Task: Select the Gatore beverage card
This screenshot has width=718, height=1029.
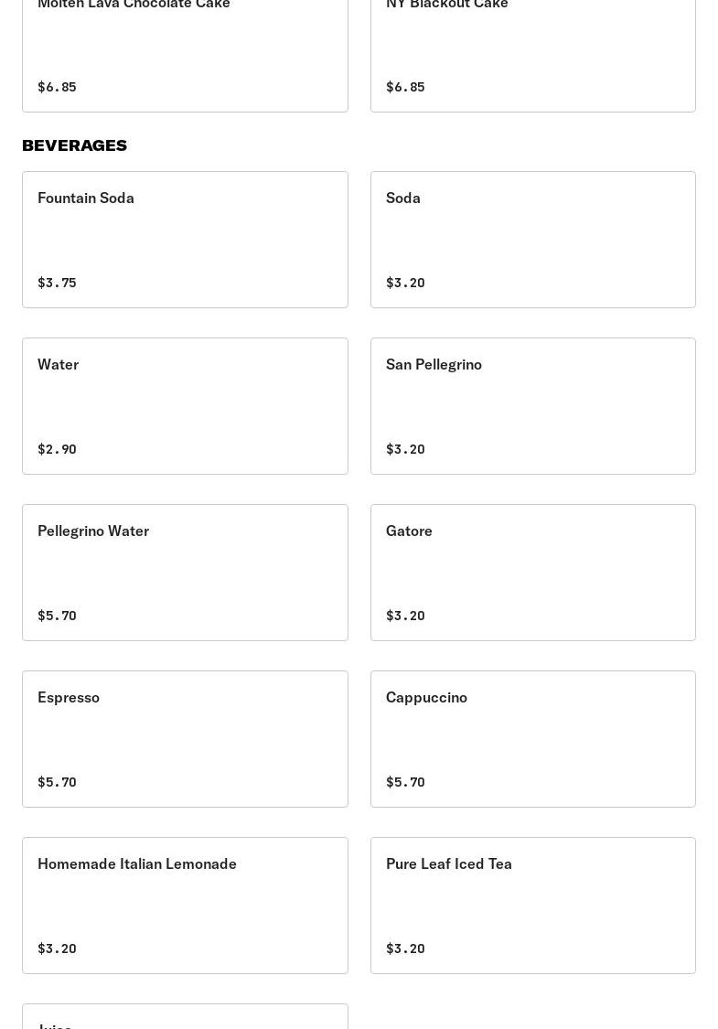Action: (x=532, y=572)
